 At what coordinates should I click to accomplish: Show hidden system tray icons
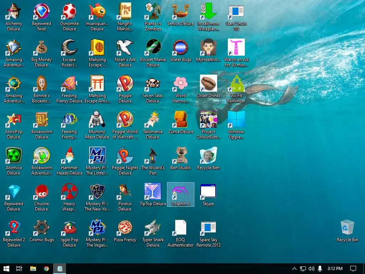(x=294, y=269)
